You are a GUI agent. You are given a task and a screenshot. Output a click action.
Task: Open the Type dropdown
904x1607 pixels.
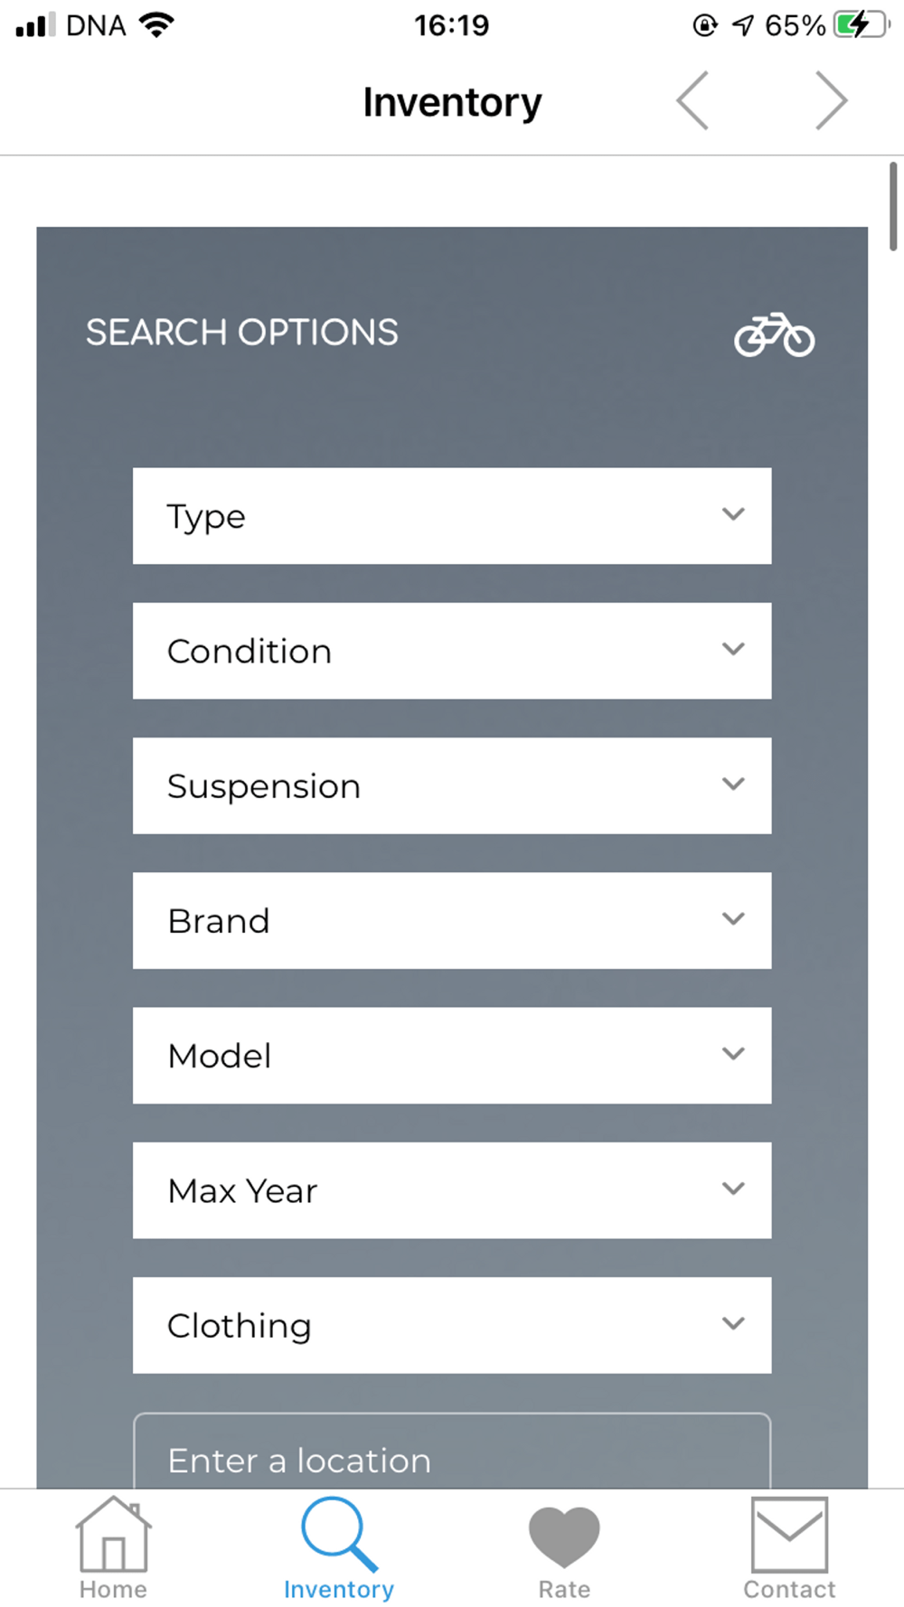tap(452, 516)
